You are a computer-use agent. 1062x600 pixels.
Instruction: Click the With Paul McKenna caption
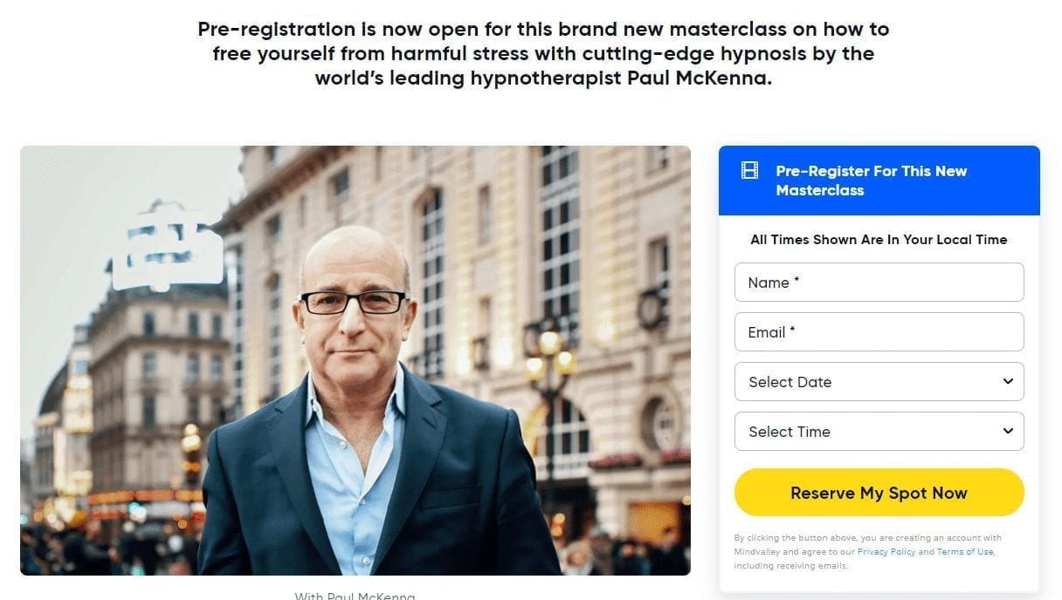[x=355, y=596]
